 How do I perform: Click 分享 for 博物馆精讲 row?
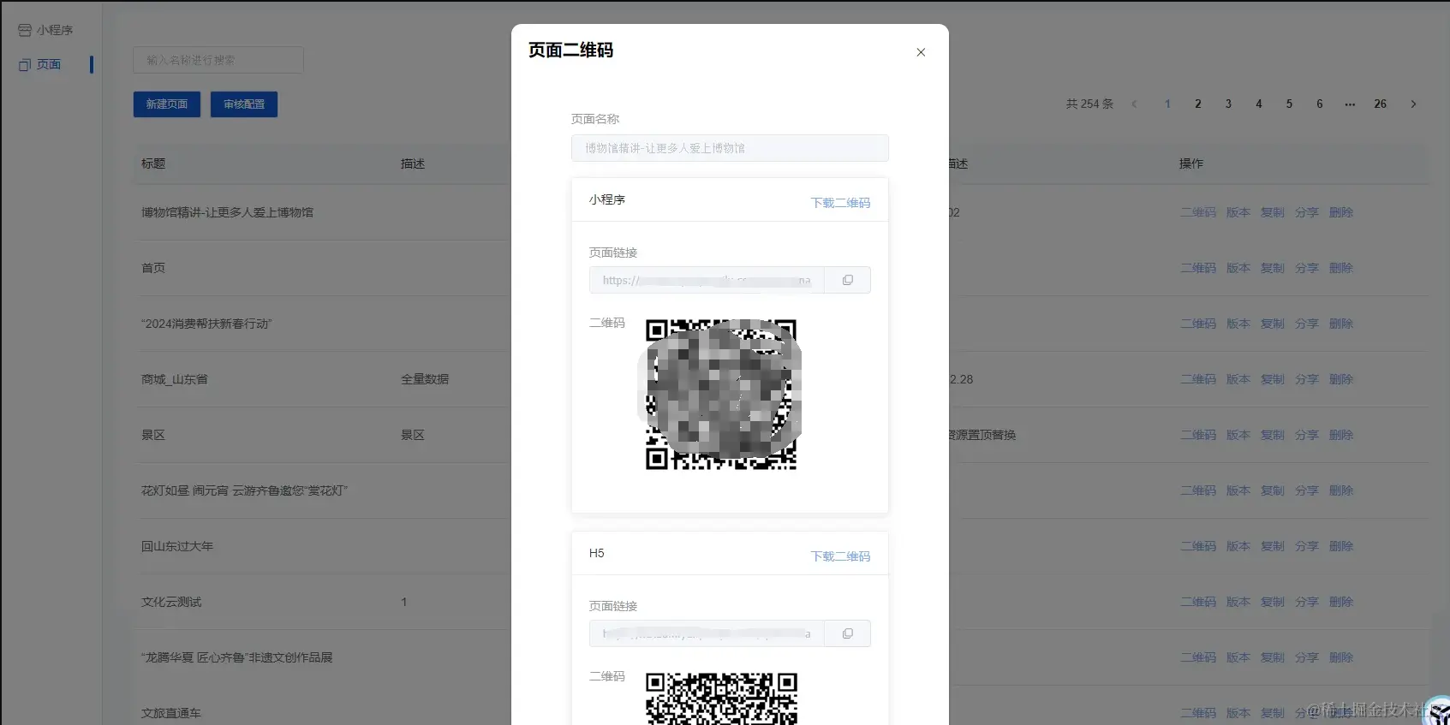(x=1307, y=212)
